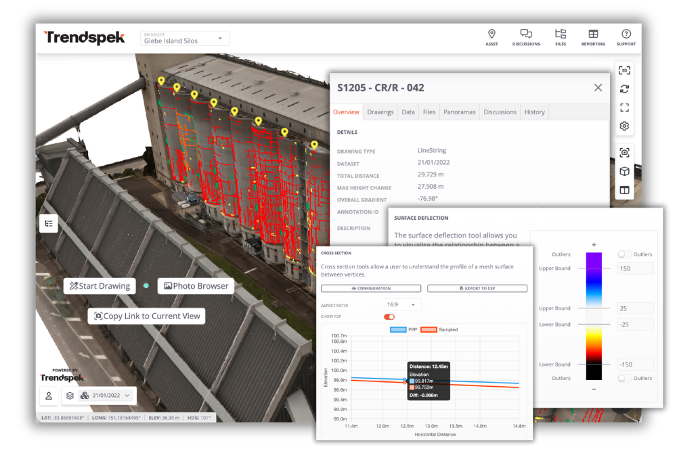
Task: Click the Upper Bound 150 slider line
Action: (x=594, y=268)
